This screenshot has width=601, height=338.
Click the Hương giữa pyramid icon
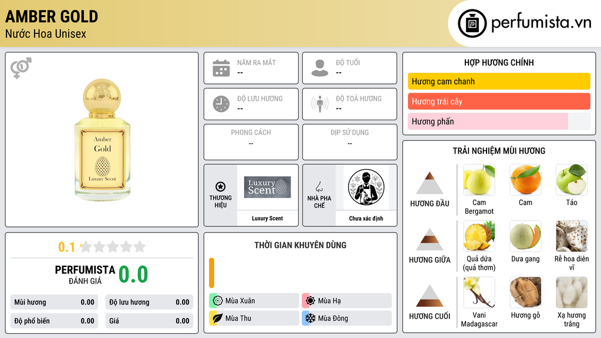tap(430, 239)
